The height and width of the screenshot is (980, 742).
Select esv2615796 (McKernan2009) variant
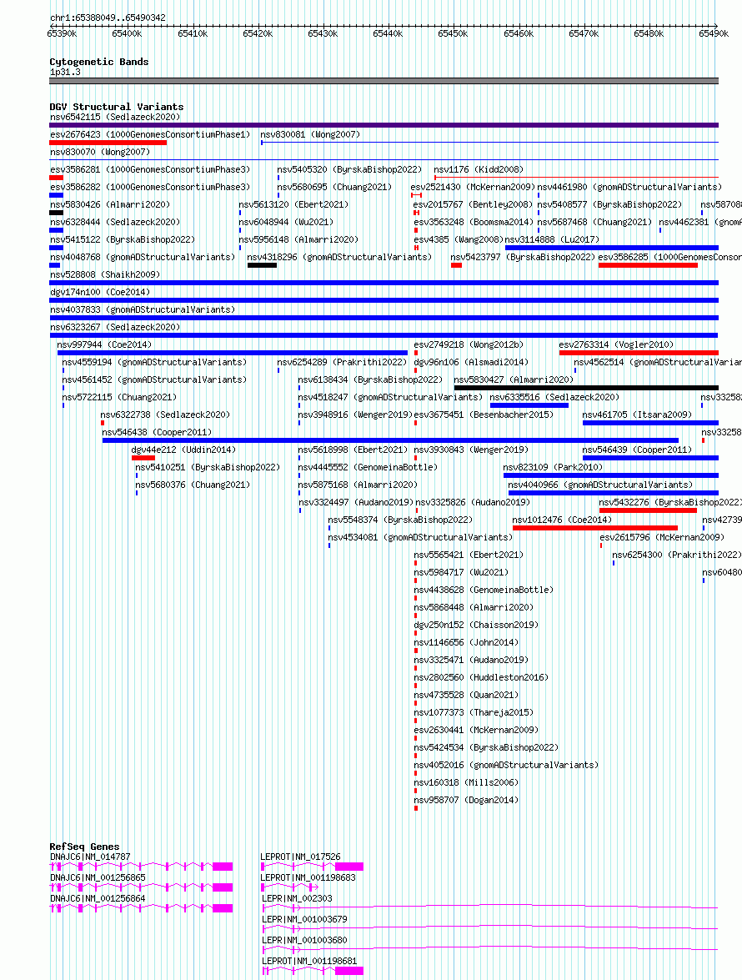point(662,537)
